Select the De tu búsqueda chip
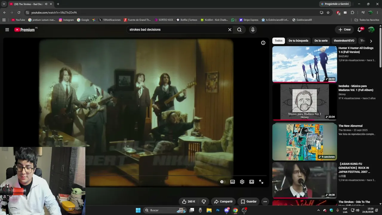This screenshot has width=382, height=215. coord(298,41)
